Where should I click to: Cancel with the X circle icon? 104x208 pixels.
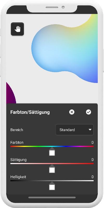(x=72, y=112)
